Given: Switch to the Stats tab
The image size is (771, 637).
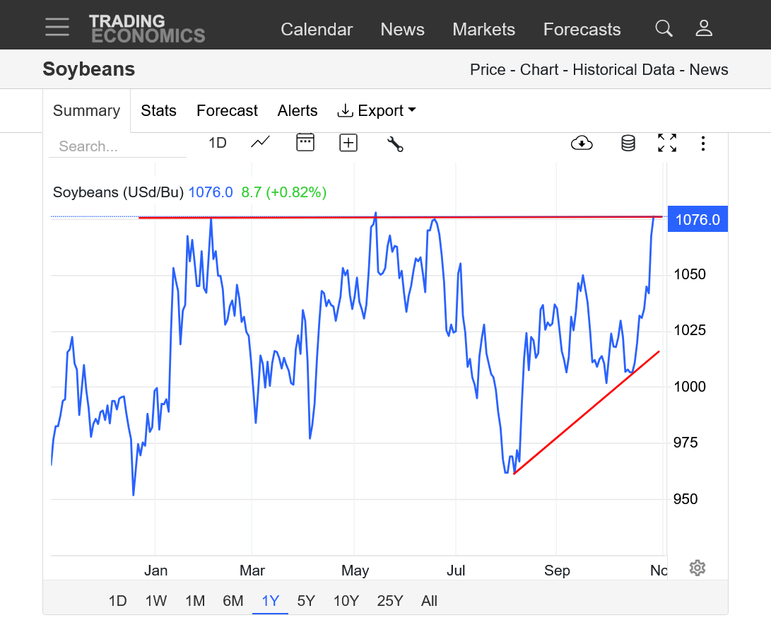Looking at the screenshot, I should point(158,111).
